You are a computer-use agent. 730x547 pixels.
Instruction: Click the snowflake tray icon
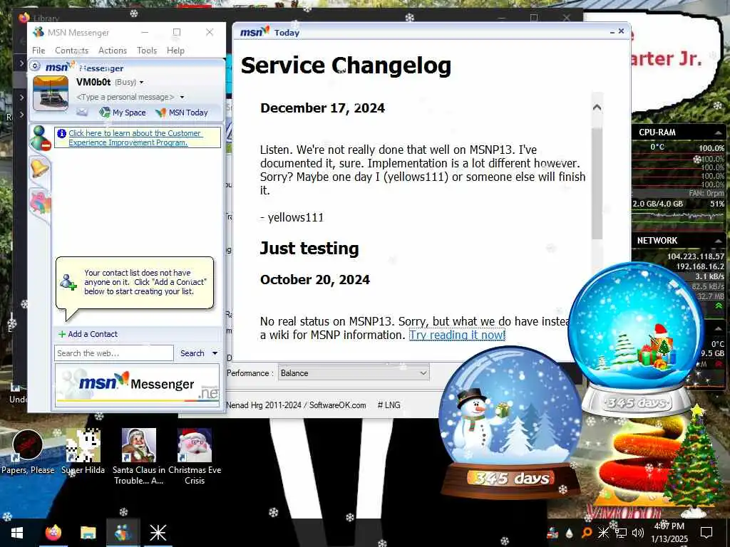603,533
